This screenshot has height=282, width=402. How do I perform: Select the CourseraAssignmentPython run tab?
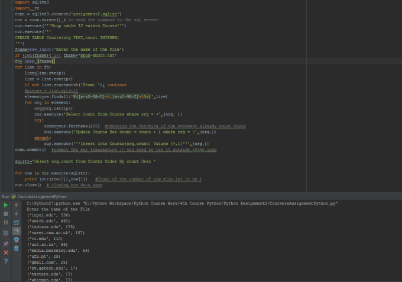tap(39, 197)
